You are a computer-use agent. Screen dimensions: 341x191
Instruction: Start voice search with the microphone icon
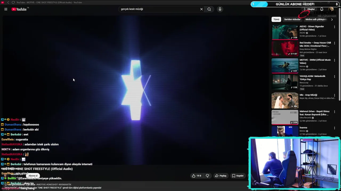(220, 9)
